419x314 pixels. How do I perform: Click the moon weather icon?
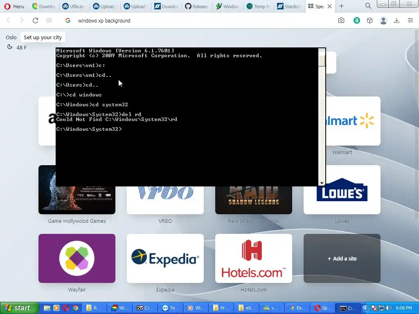[x=10, y=47]
